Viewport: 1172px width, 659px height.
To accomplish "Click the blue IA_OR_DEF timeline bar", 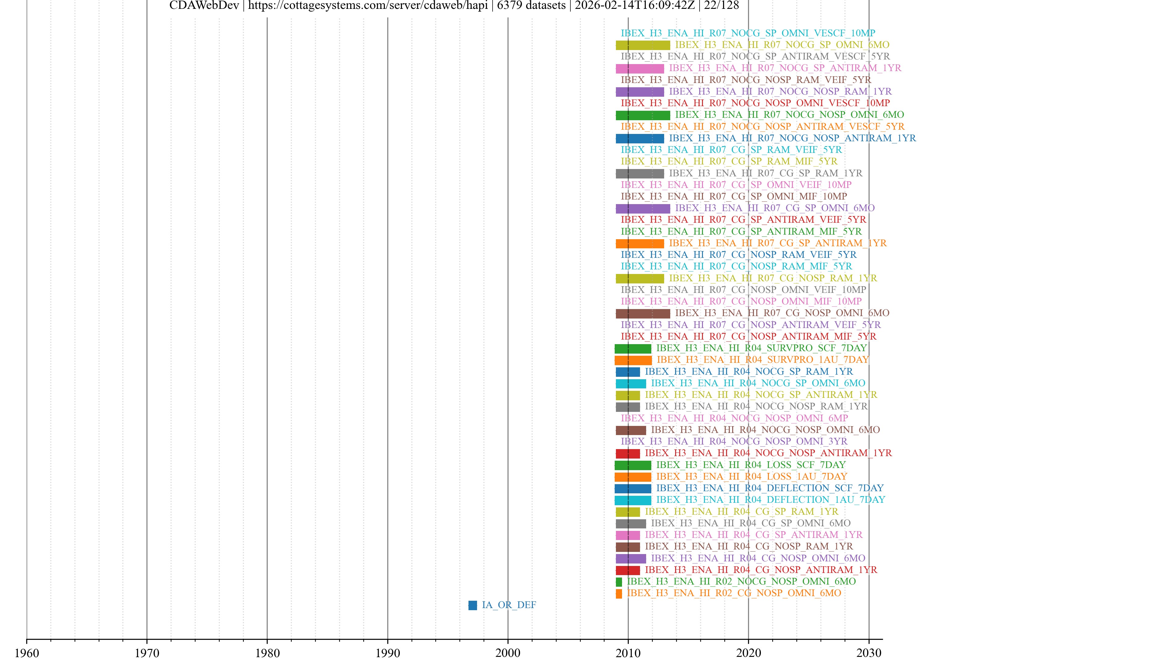I will point(473,605).
